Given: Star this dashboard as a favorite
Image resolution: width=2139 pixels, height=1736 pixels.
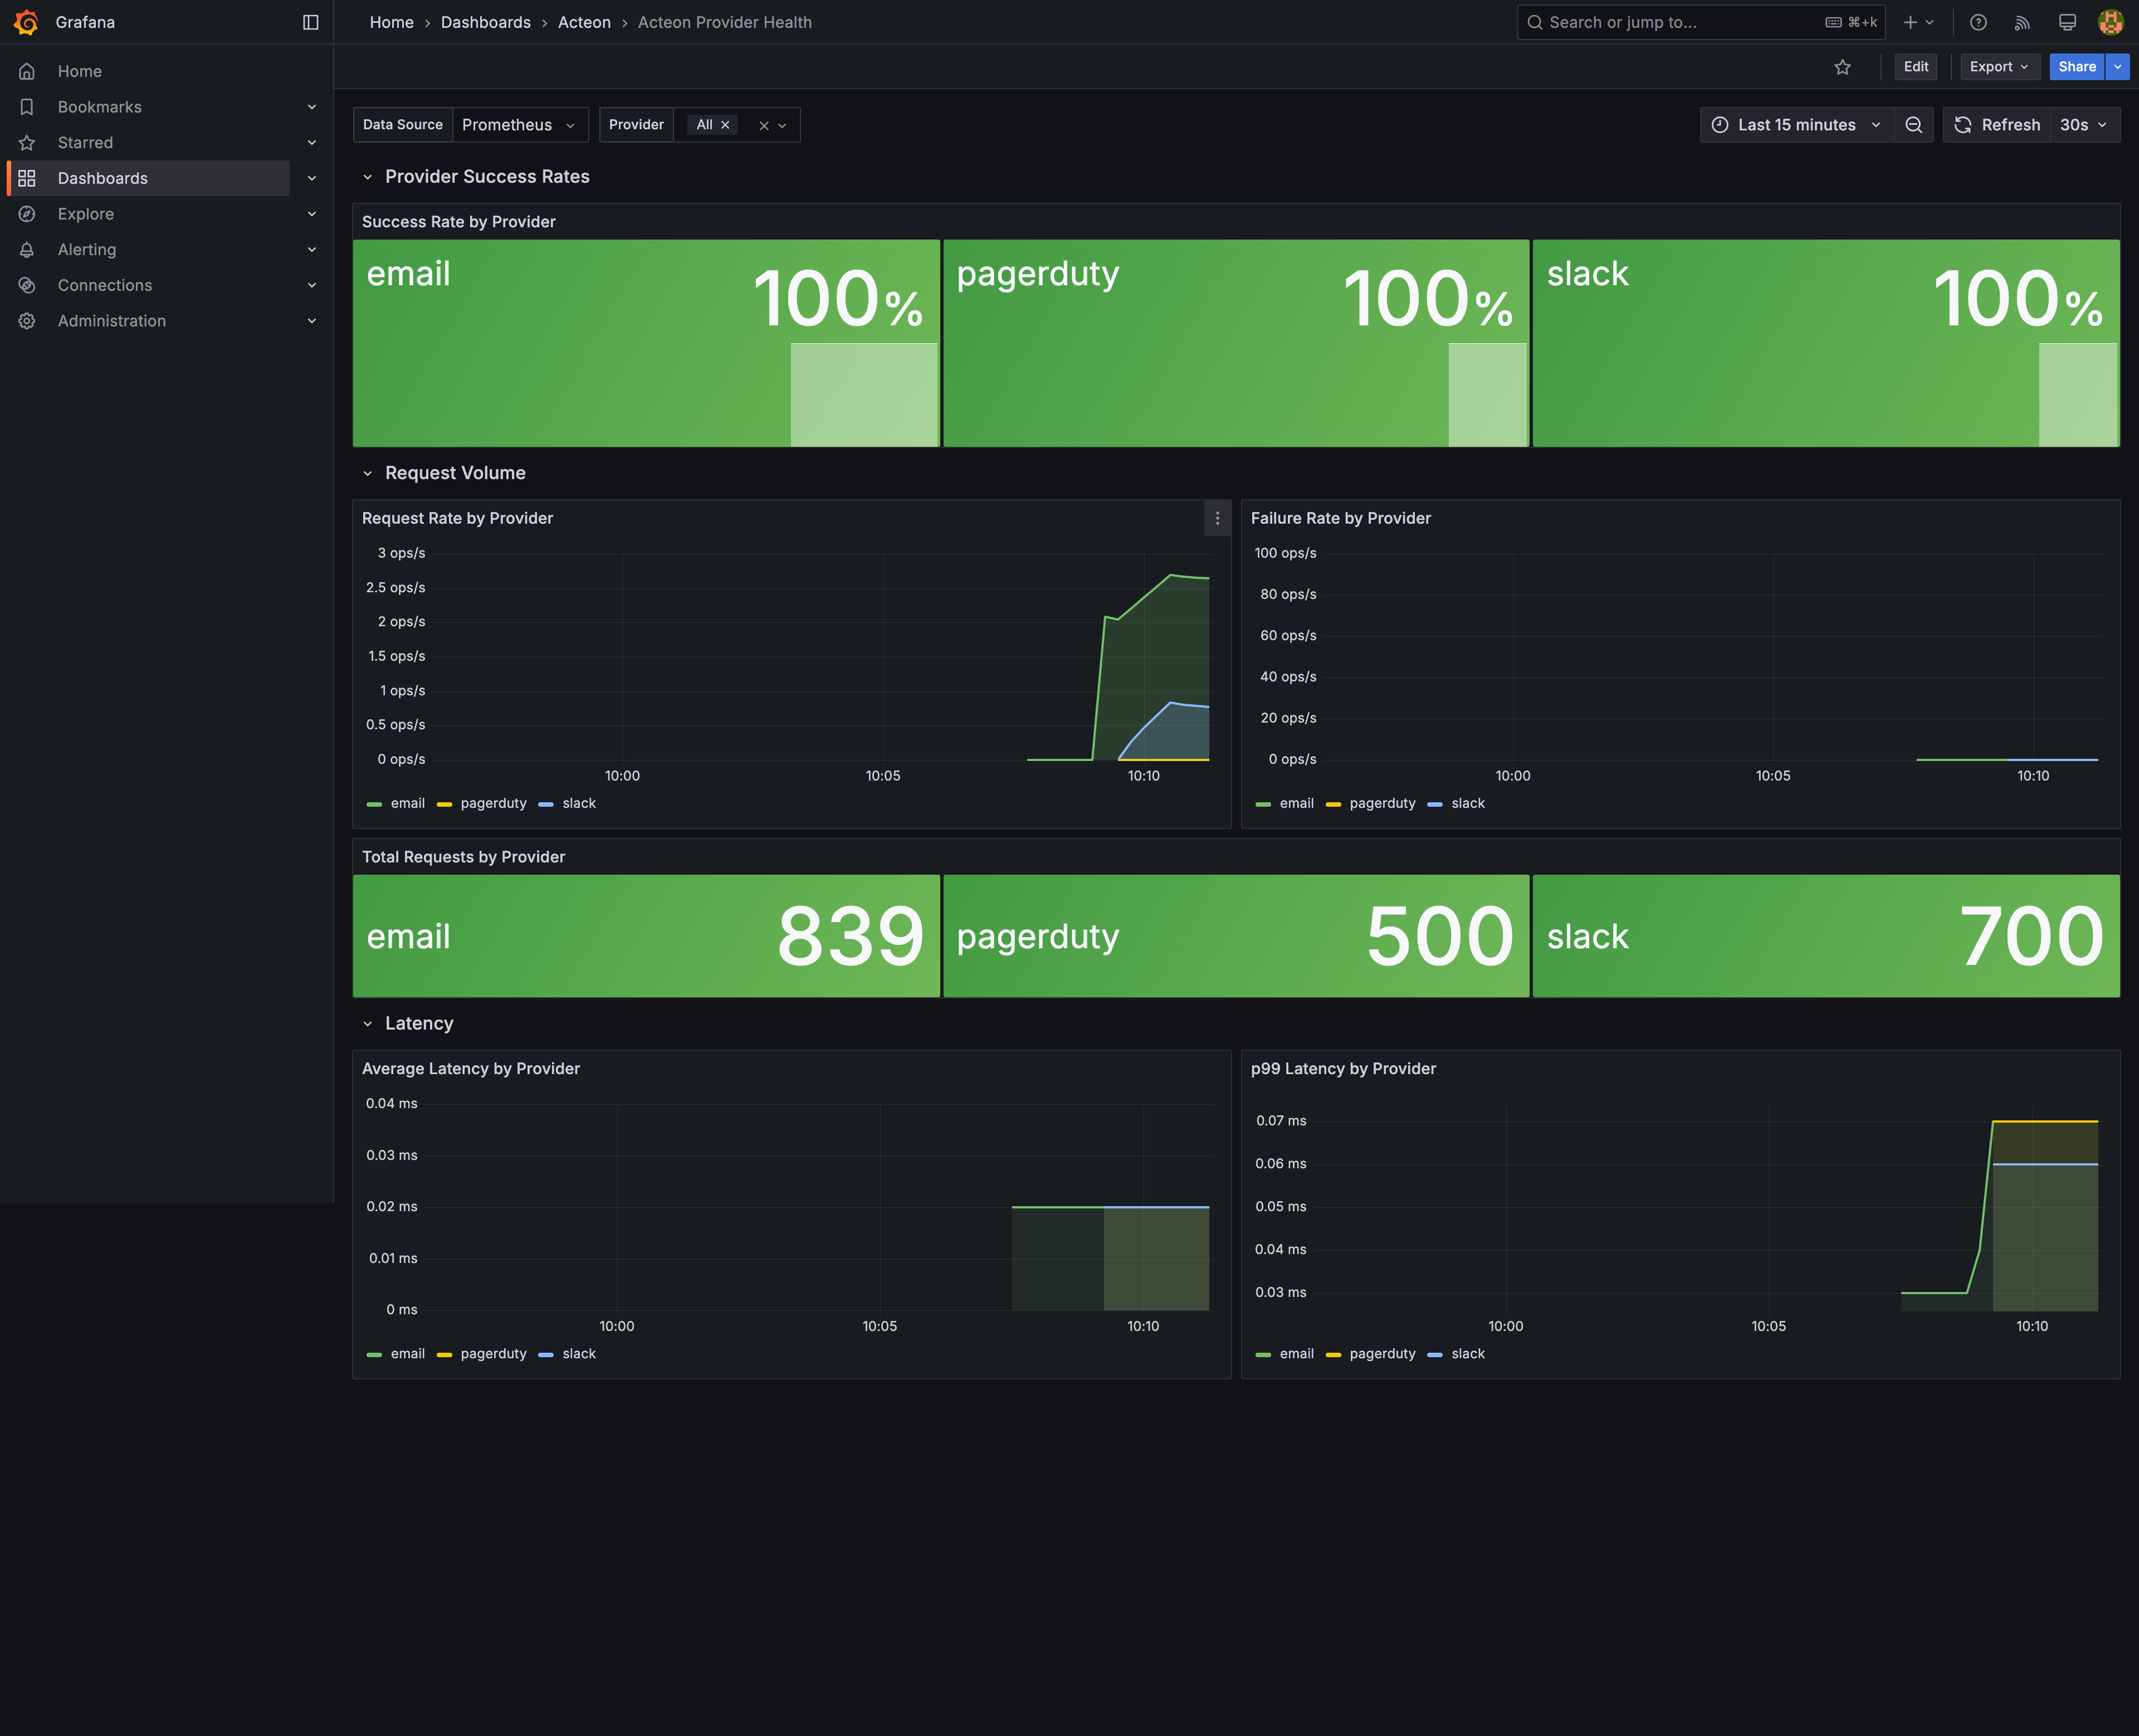Looking at the screenshot, I should pos(1843,67).
